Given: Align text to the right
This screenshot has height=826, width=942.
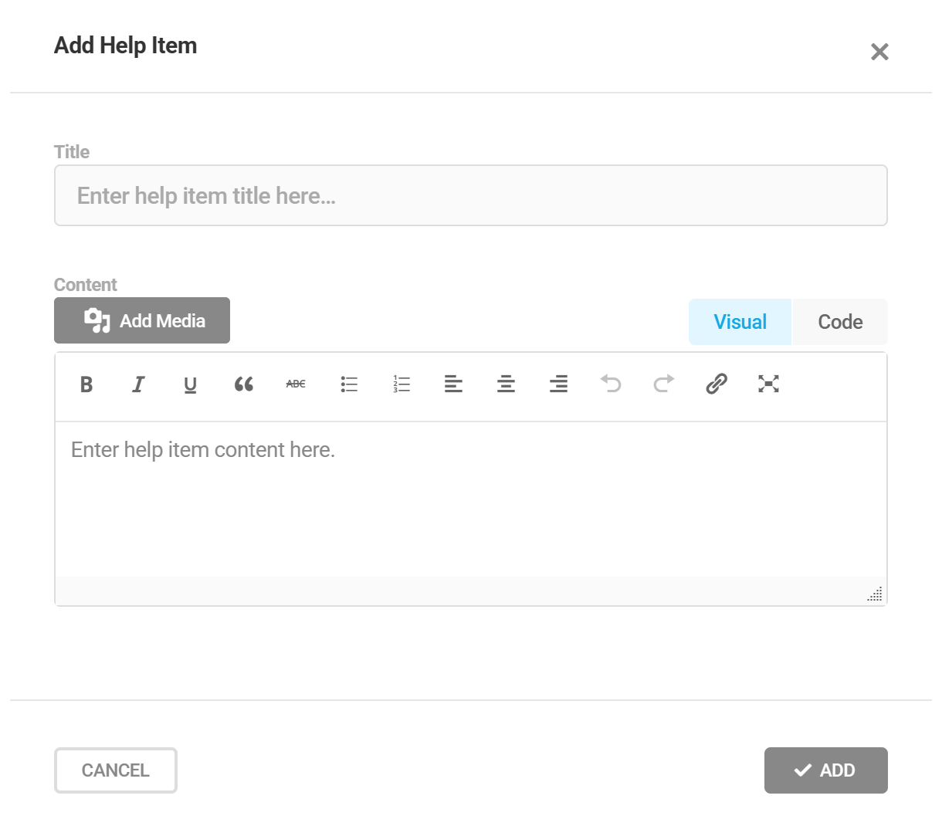Looking at the screenshot, I should tap(558, 384).
